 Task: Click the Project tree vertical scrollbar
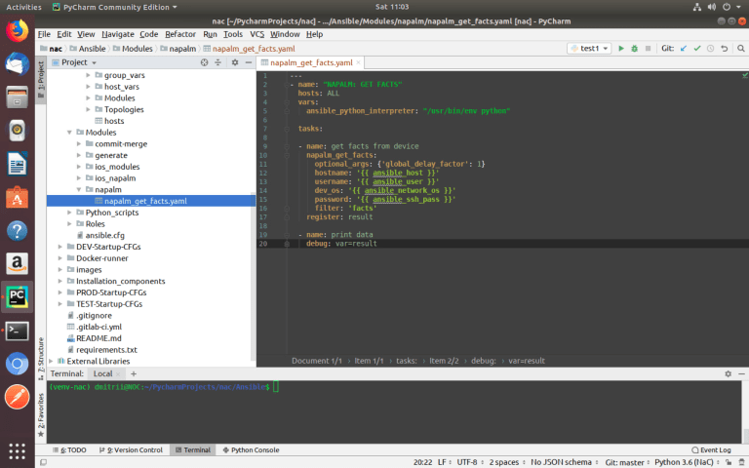pyautogui.click(x=253, y=277)
